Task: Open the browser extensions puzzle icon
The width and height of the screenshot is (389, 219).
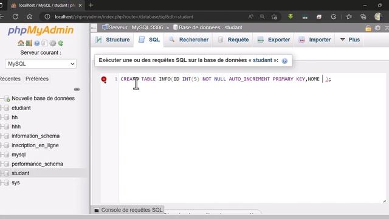Action: pos(333,16)
